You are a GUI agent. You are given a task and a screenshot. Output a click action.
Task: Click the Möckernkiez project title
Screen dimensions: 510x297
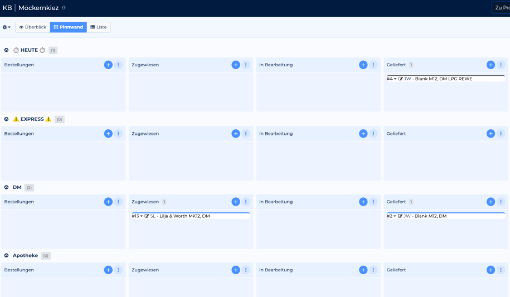click(38, 8)
